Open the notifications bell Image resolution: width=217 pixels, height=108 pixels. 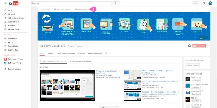[204, 3]
